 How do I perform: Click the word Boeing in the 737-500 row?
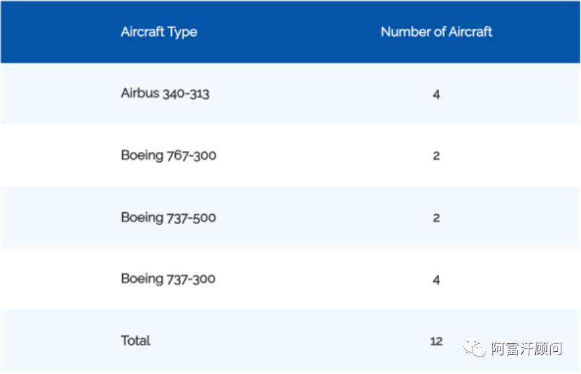pos(142,217)
